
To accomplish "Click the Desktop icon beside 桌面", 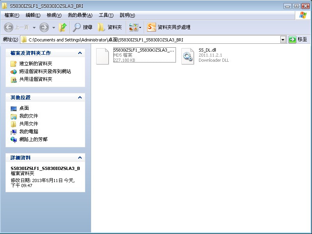I will coord(14,109).
